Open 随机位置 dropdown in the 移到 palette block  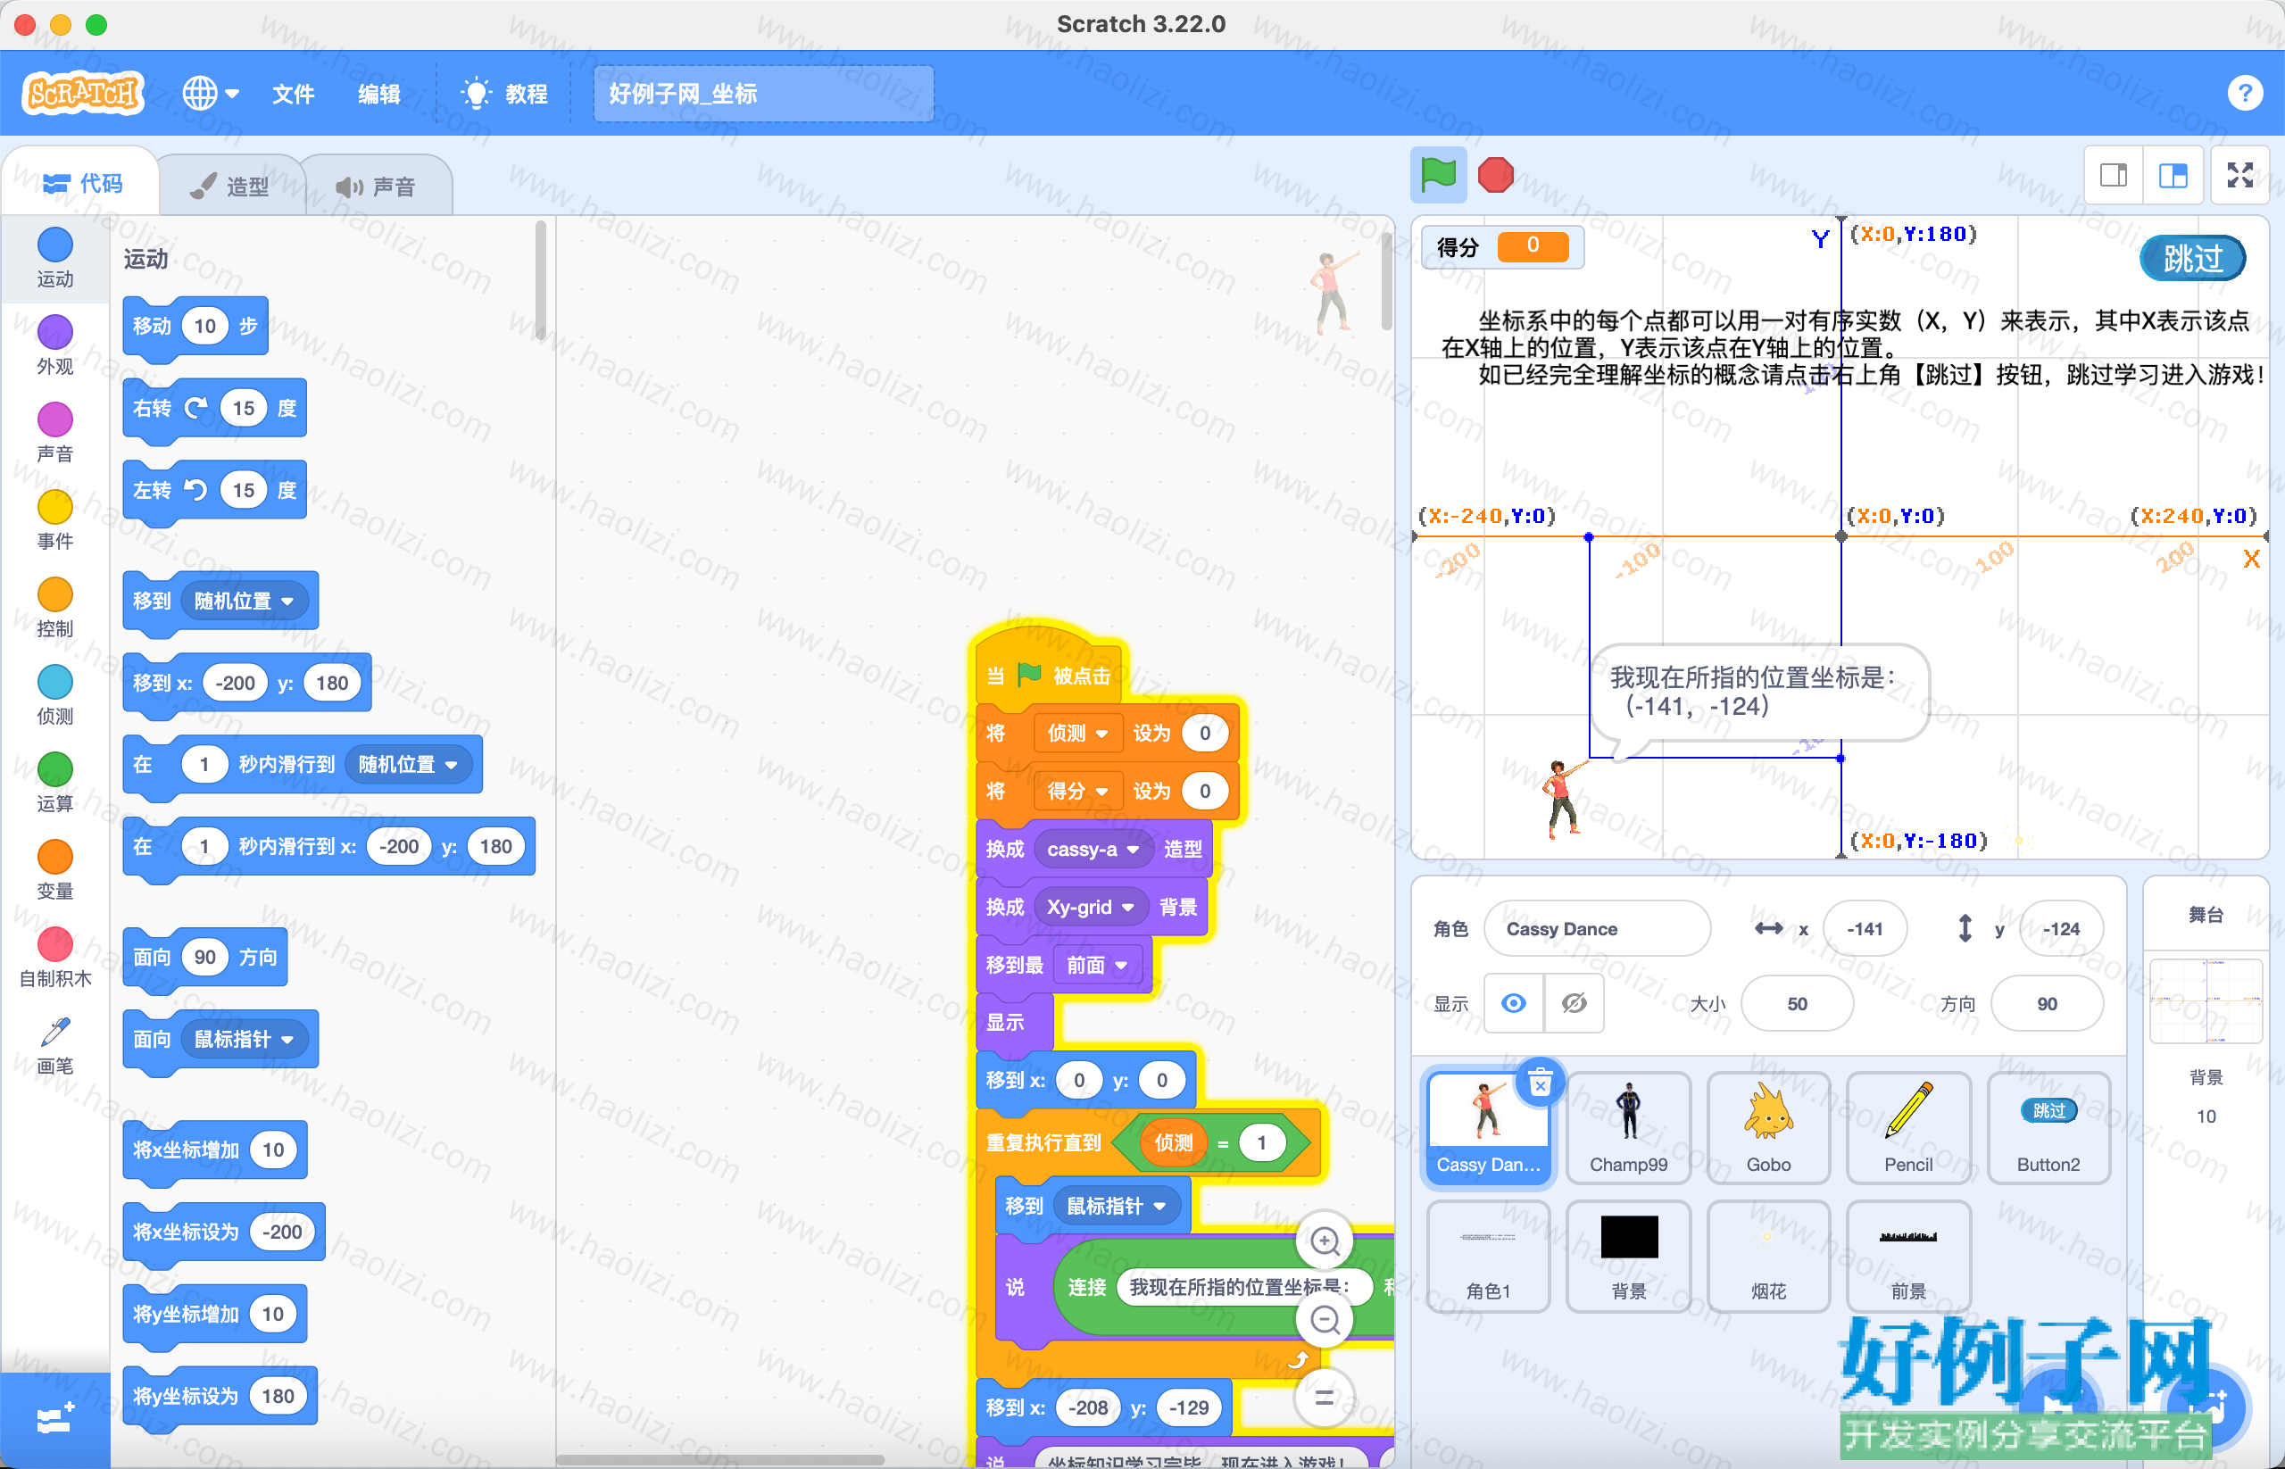tap(245, 601)
